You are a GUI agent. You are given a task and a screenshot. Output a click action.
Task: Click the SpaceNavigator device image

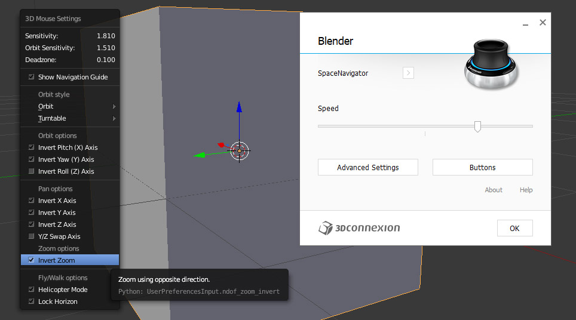click(491, 64)
